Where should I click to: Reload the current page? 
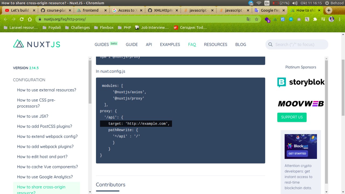[22, 19]
